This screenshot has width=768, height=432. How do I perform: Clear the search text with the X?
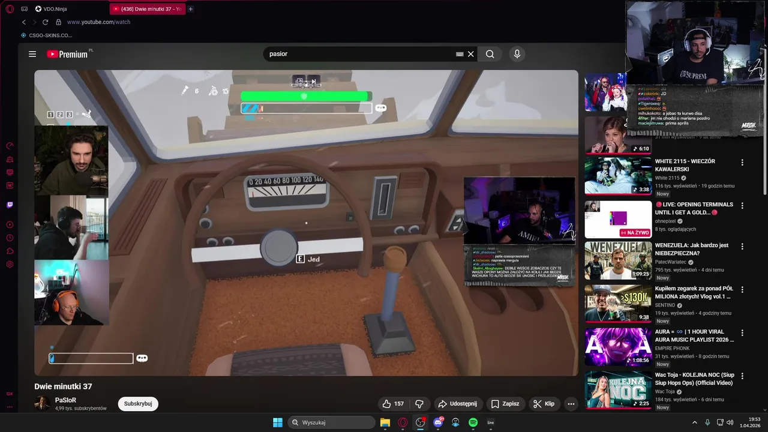tap(471, 54)
